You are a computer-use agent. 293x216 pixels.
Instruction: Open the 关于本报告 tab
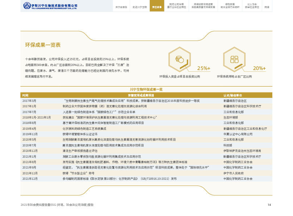click(x=121, y=7)
